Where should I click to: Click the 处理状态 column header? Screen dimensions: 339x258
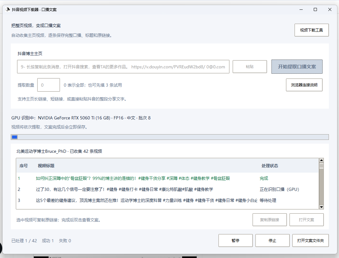(270, 166)
